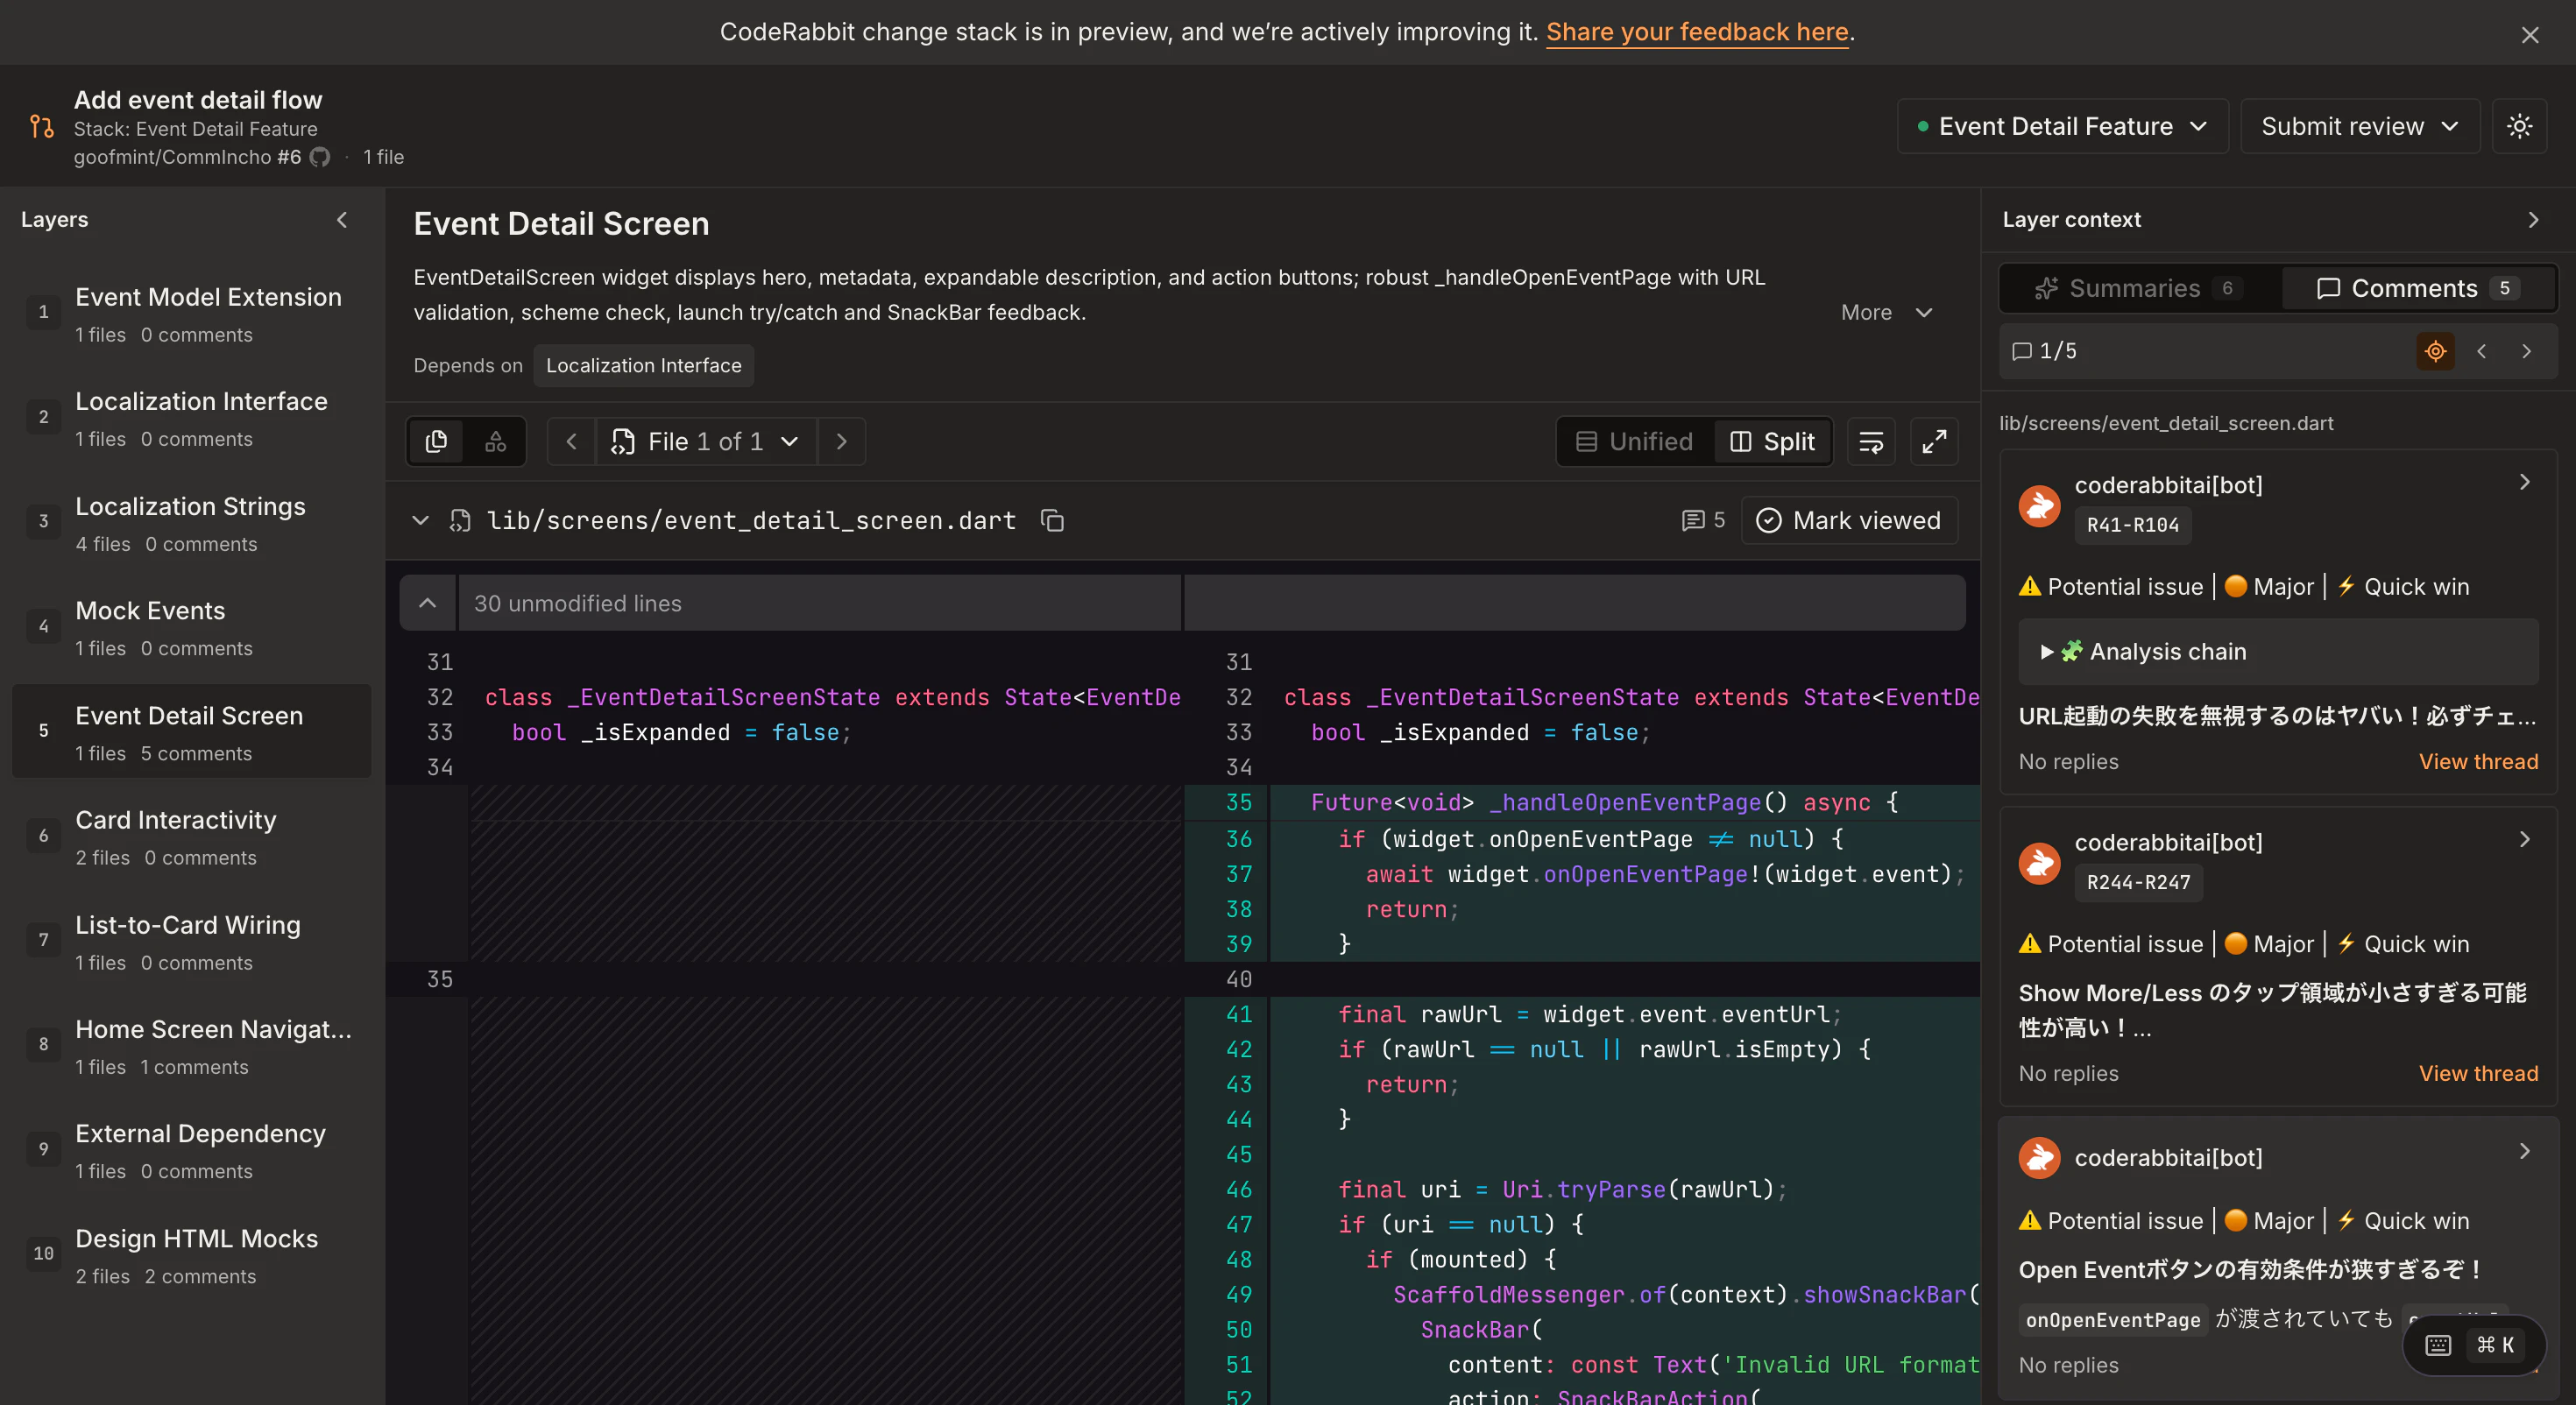
Task: Locate the current comment with target icon
Action: click(2435, 351)
